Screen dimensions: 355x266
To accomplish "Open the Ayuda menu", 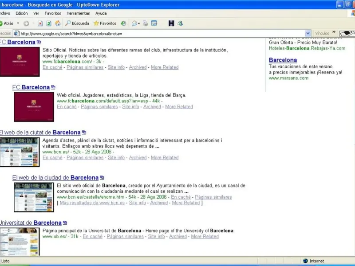I will [101, 13].
